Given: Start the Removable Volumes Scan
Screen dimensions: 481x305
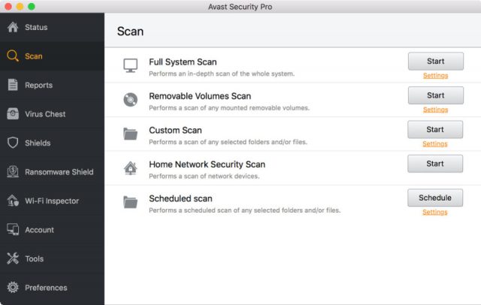Looking at the screenshot, I should 436,95.
